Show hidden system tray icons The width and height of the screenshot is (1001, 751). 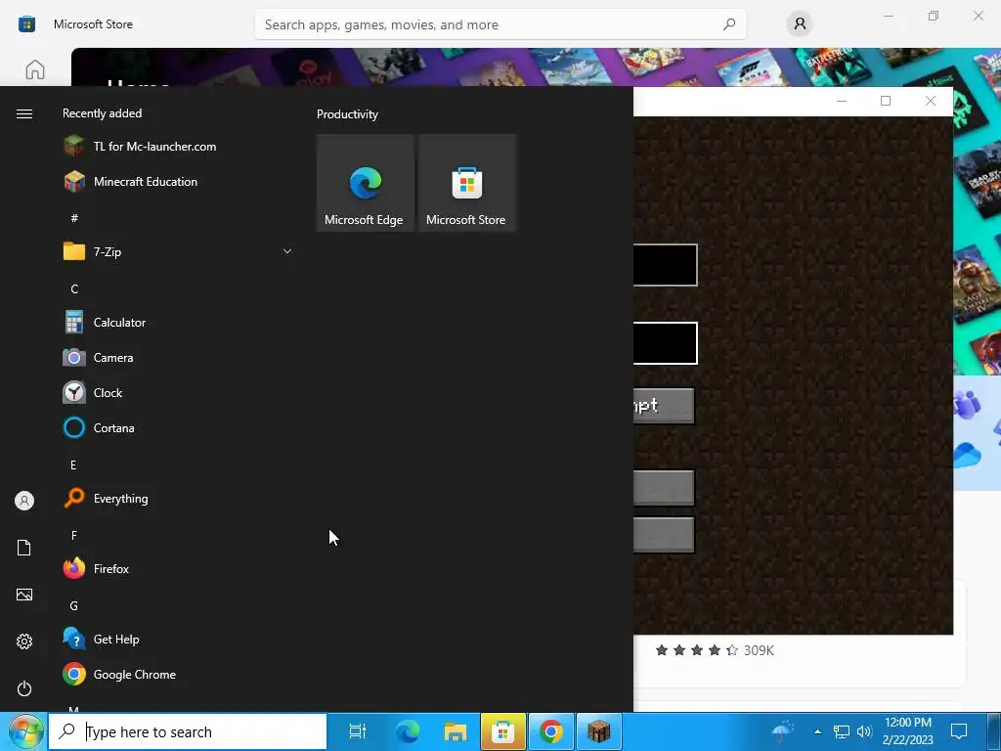817,731
